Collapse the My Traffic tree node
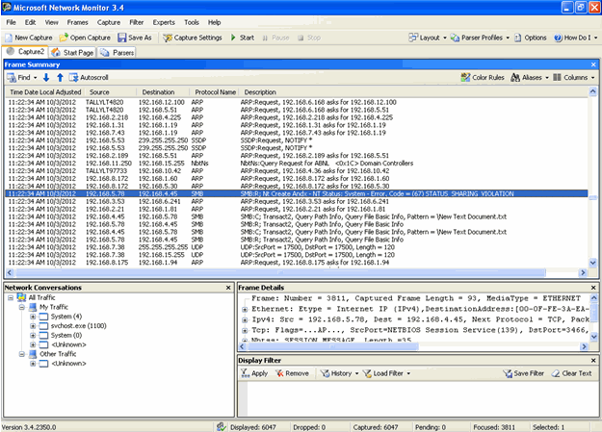This screenshot has width=602, height=432. [x=22, y=307]
